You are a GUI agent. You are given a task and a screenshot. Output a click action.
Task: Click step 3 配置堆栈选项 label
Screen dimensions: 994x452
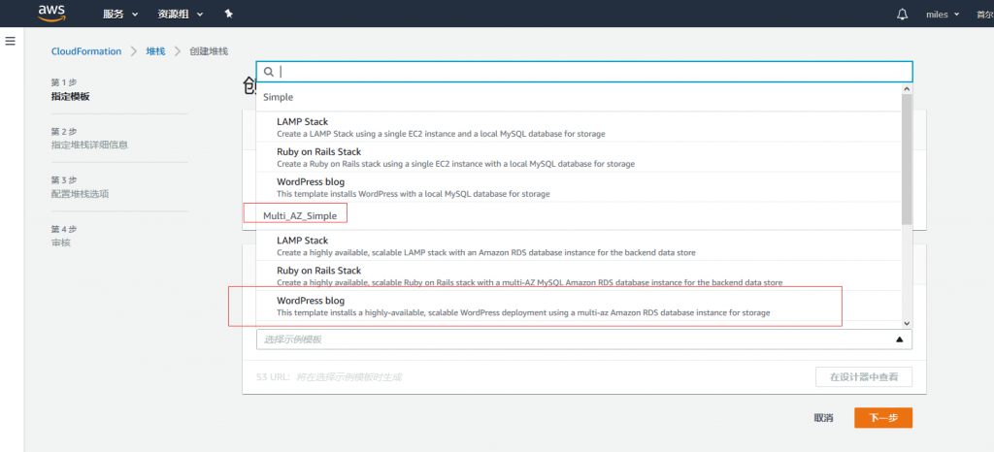click(80, 194)
